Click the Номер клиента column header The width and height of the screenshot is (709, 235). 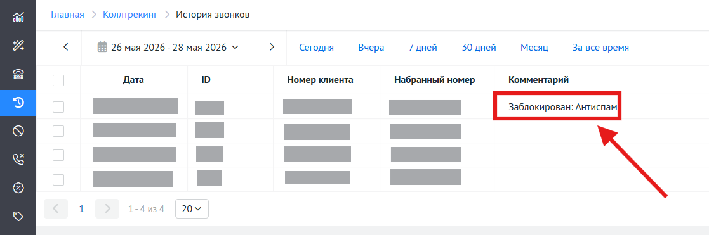pyautogui.click(x=320, y=80)
